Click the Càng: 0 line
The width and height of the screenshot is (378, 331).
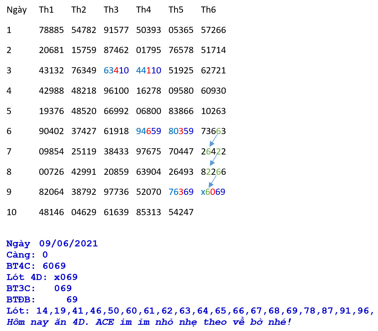click(27, 255)
